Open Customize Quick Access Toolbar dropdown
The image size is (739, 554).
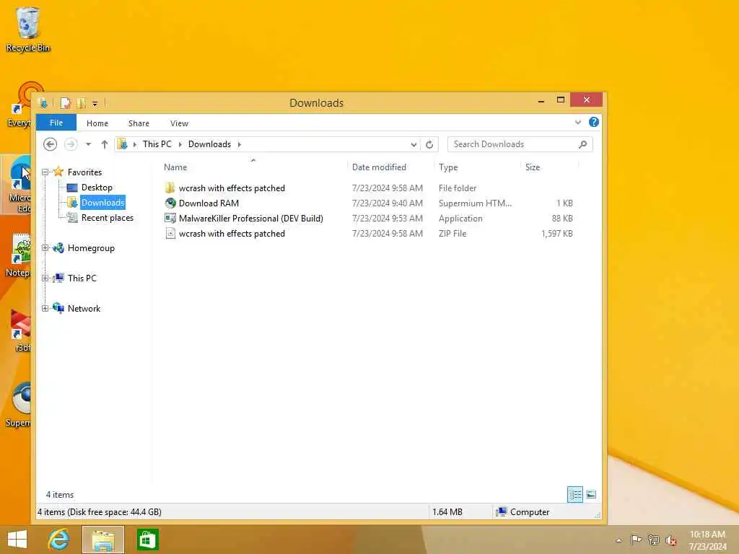95,103
